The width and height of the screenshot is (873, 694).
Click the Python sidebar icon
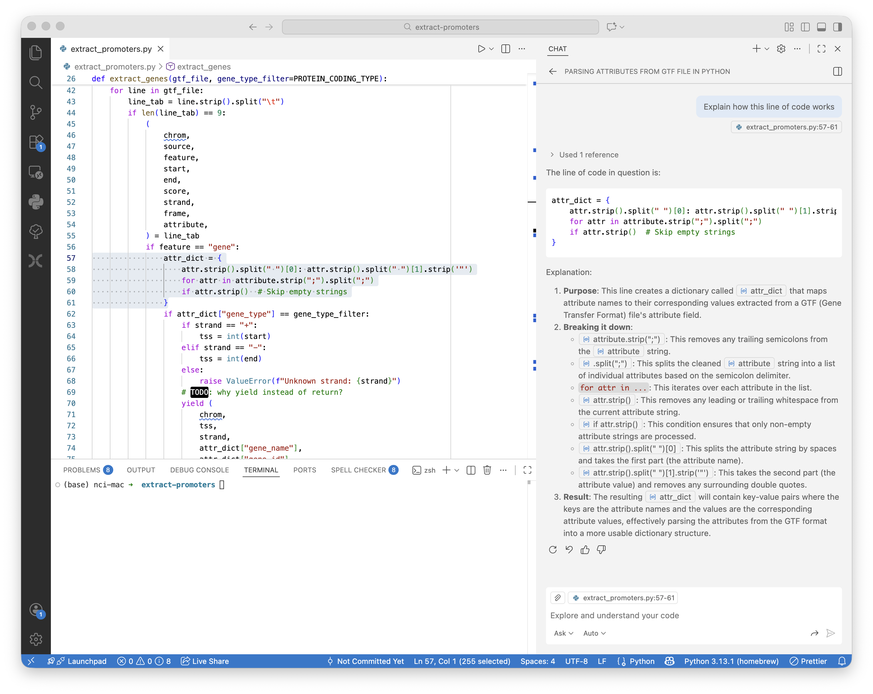pos(36,201)
